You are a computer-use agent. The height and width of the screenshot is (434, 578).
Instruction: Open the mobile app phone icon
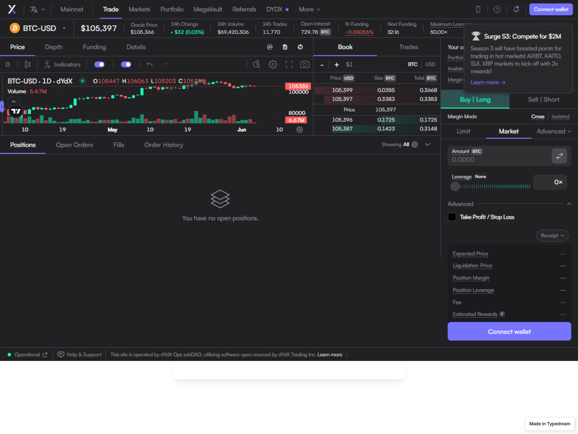(478, 9)
